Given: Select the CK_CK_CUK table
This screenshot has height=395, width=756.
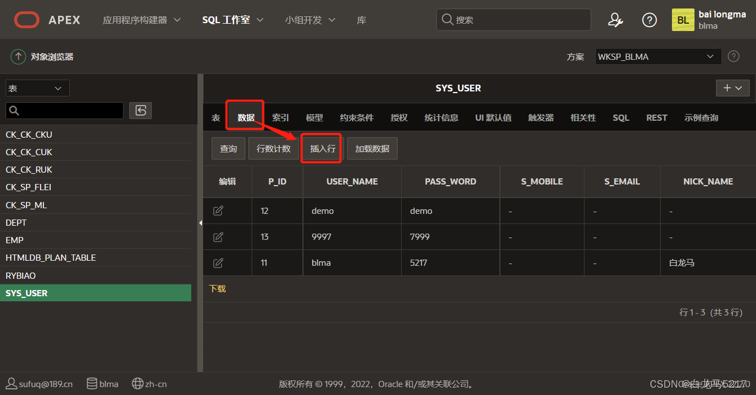Looking at the screenshot, I should 95,152.
